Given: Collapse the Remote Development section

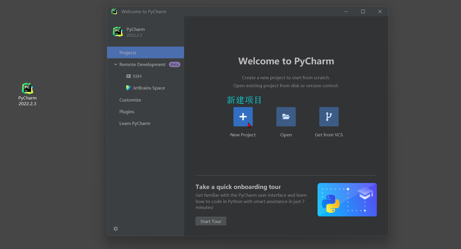Looking at the screenshot, I should click(116, 65).
